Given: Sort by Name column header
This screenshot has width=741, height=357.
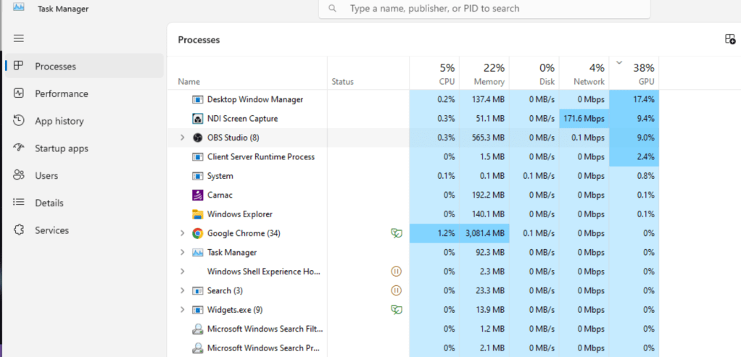Looking at the screenshot, I should click(247, 72).
